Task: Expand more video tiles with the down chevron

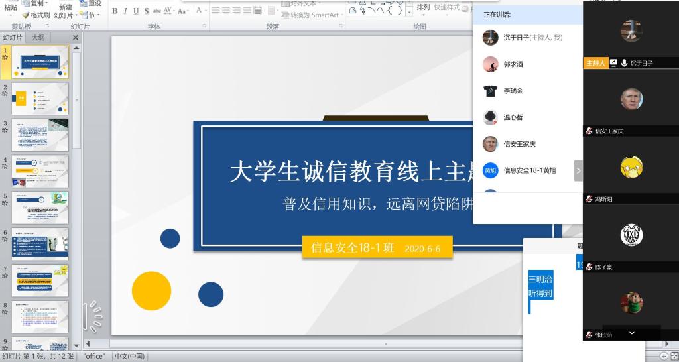Action: (631, 332)
